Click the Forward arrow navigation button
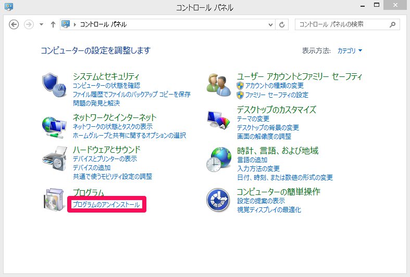Screen dimensions: 410x277 pos(29,24)
